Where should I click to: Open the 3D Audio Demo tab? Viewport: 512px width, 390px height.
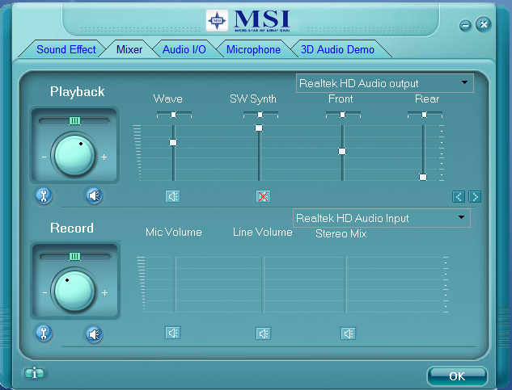click(337, 49)
